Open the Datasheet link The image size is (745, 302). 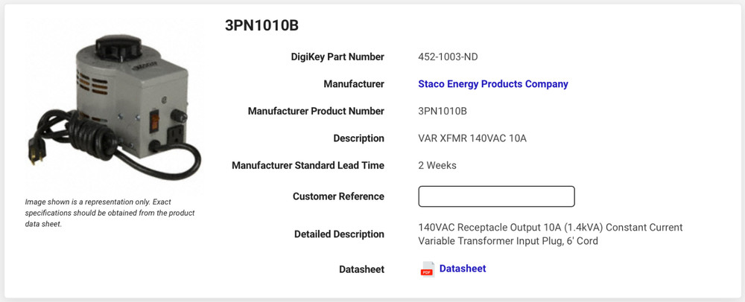point(462,269)
